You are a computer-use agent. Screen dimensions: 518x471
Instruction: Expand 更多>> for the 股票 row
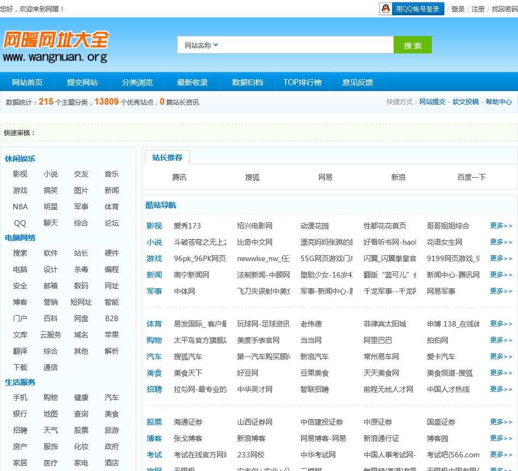point(501,422)
